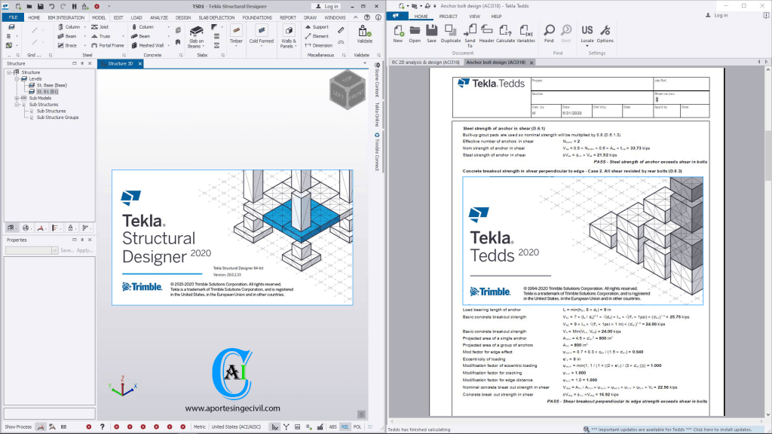This screenshot has height=434, width=772.
Task: Enable ABS coordinate mode in status bar
Action: [332, 426]
